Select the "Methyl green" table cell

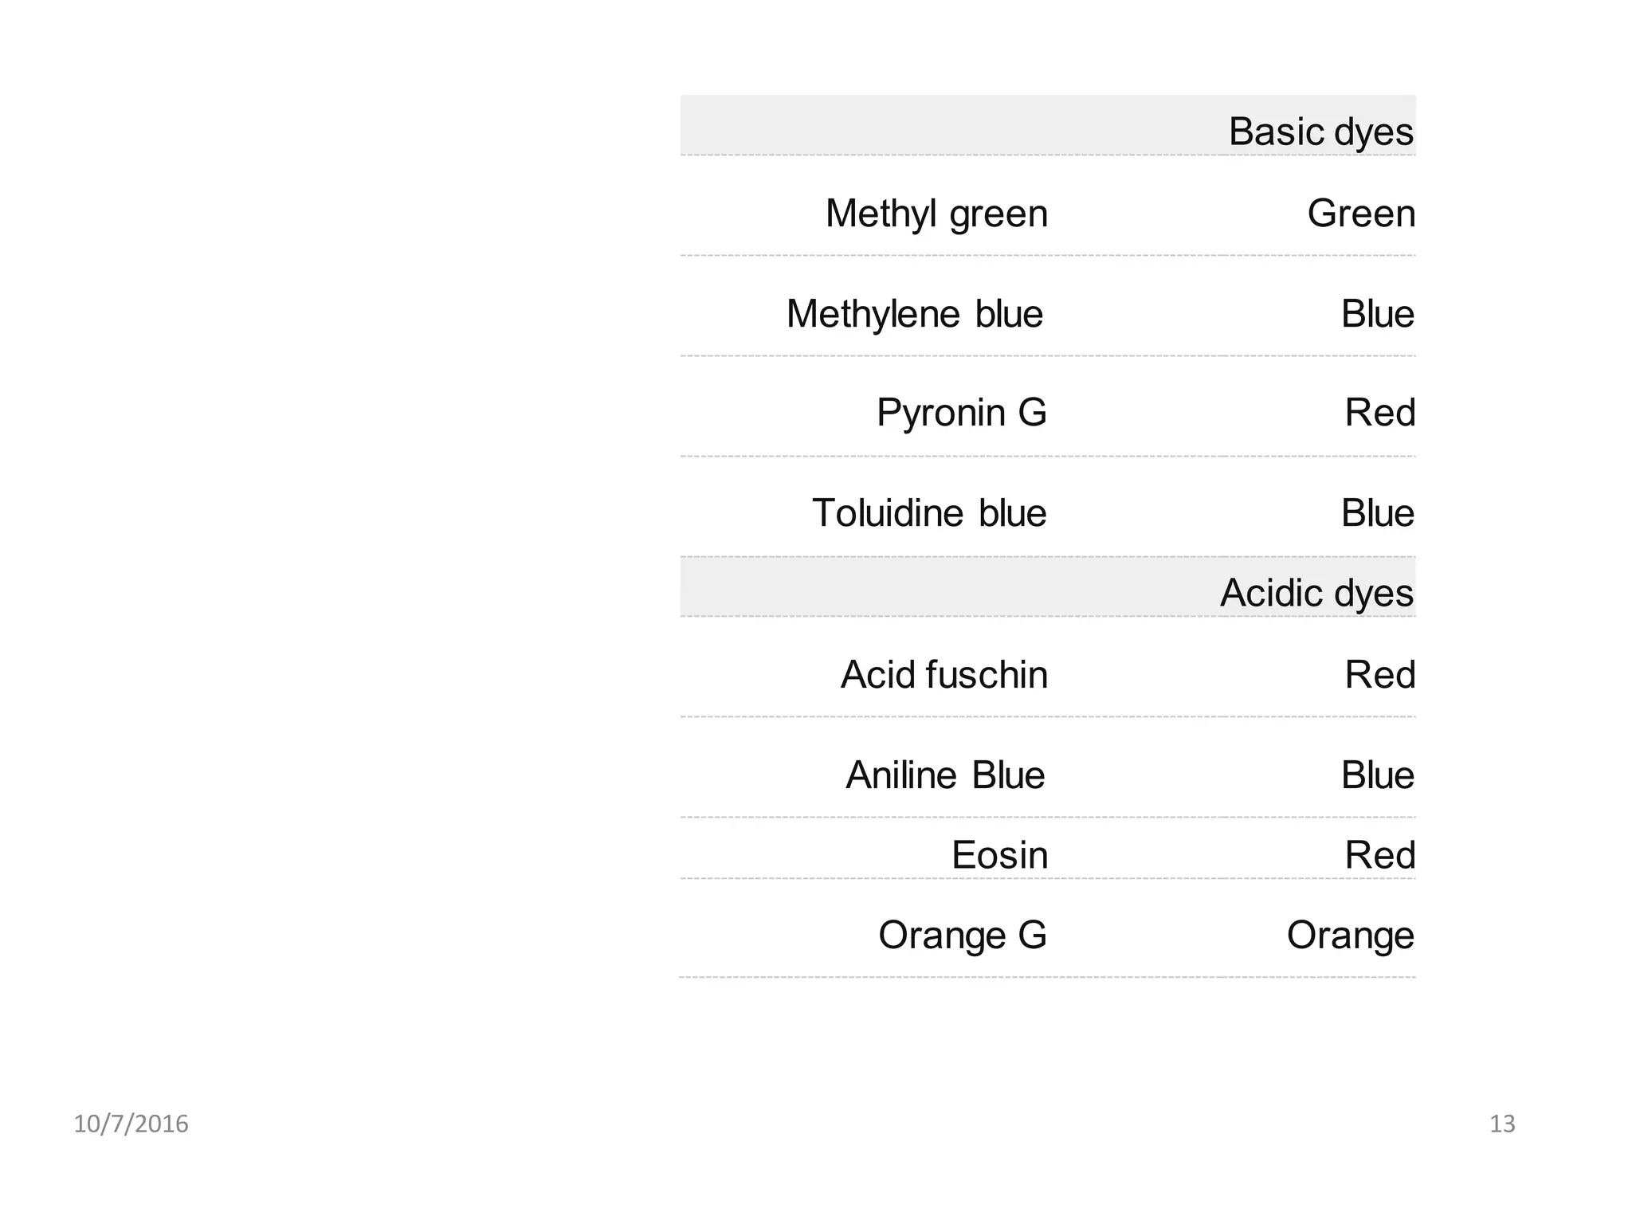pyautogui.click(x=936, y=214)
